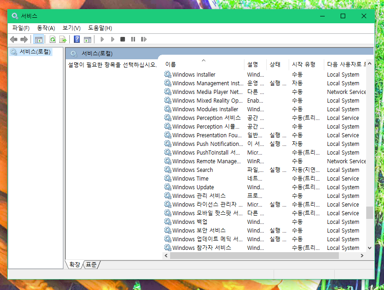The image size is (384, 290).
Task: Select the Windows Update service
Action: (265, 187)
